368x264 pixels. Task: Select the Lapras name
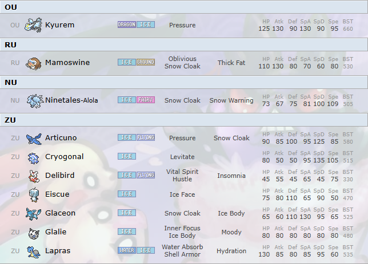(x=58, y=251)
